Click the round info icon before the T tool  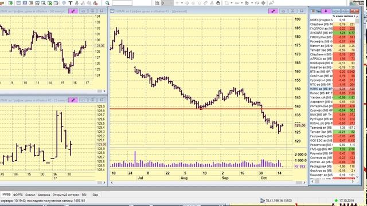(x=64, y=3)
